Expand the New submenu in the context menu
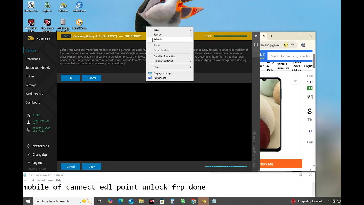364x205 pixels. point(170,67)
